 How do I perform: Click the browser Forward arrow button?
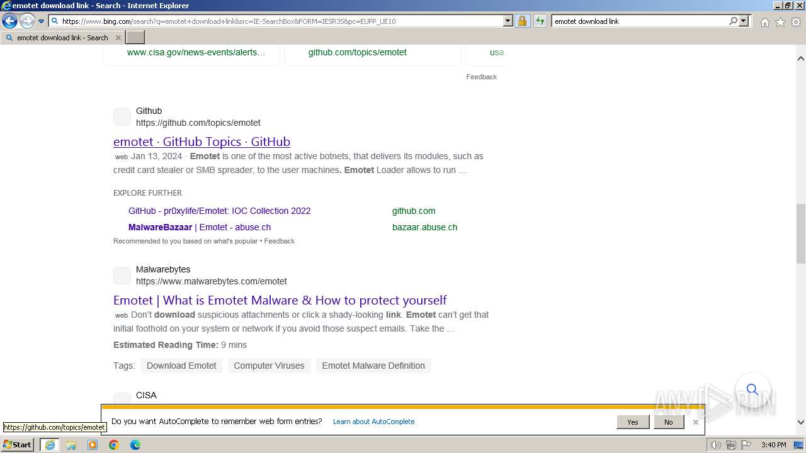tap(26, 21)
